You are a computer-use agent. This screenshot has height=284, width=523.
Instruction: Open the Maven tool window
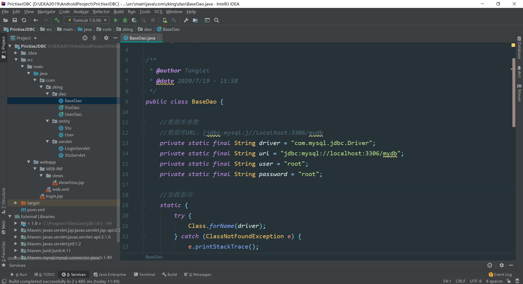tap(519, 93)
